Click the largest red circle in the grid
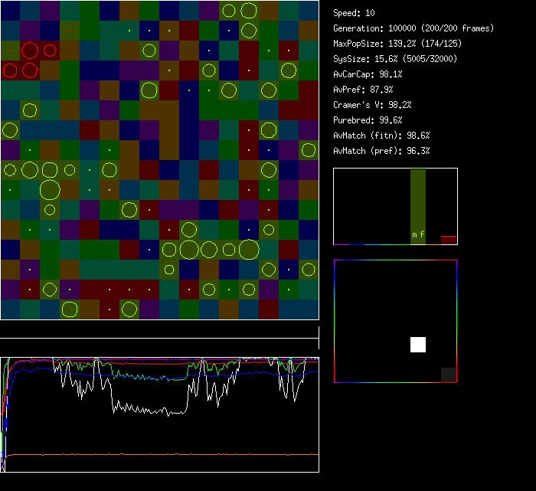Viewport: 536px width, 491px height. [x=30, y=51]
